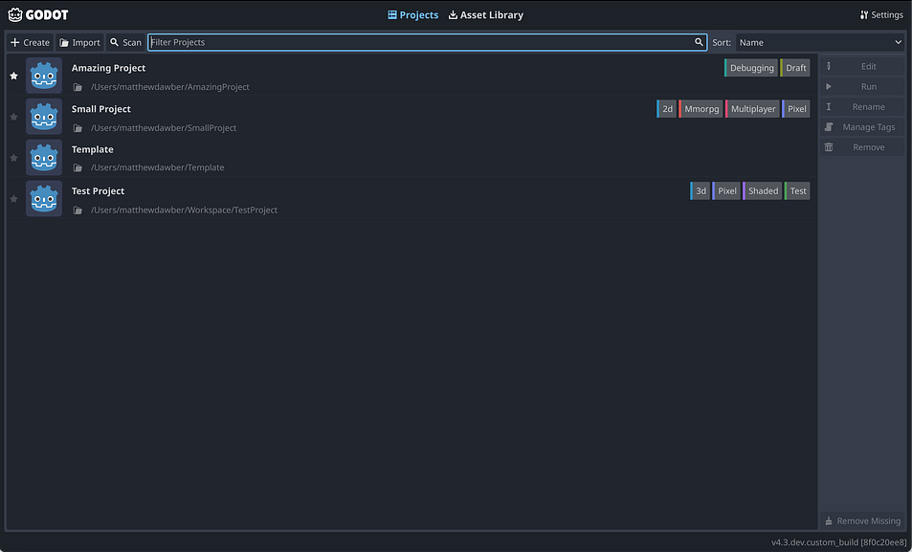
Task: Run the selected project
Action: tap(862, 87)
